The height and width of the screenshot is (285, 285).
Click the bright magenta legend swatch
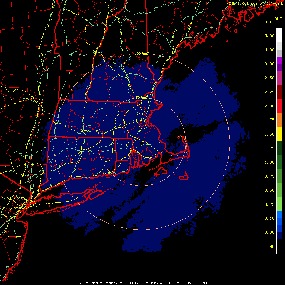(x=280, y=60)
